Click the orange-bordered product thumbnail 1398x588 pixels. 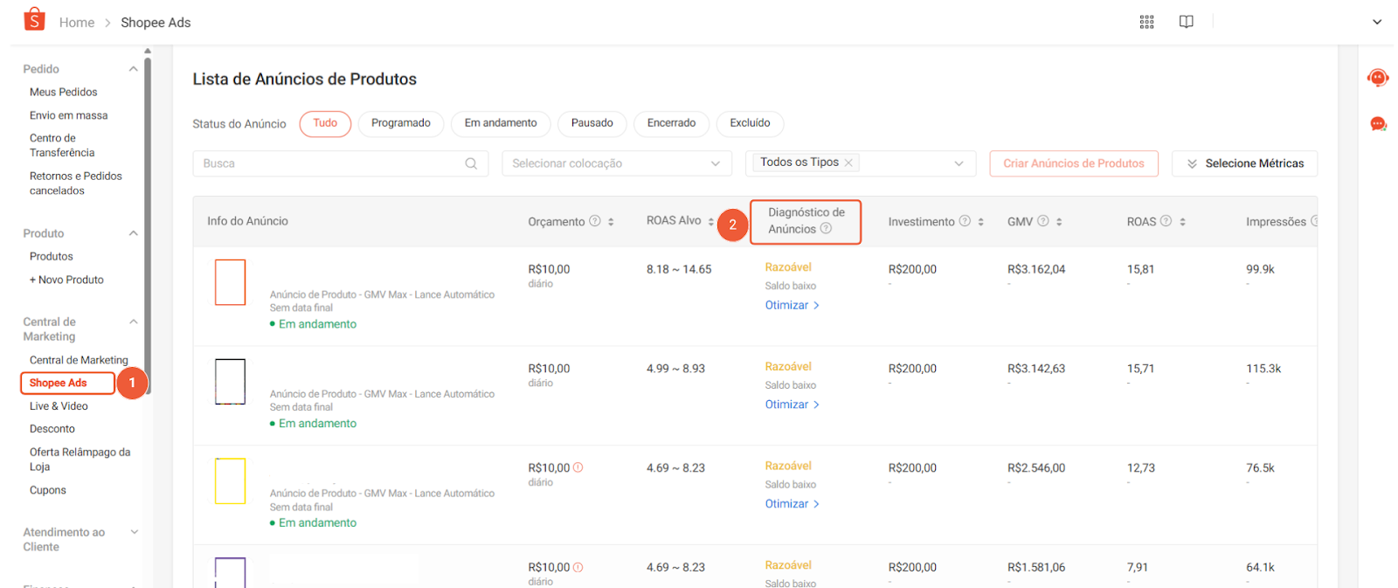point(231,282)
